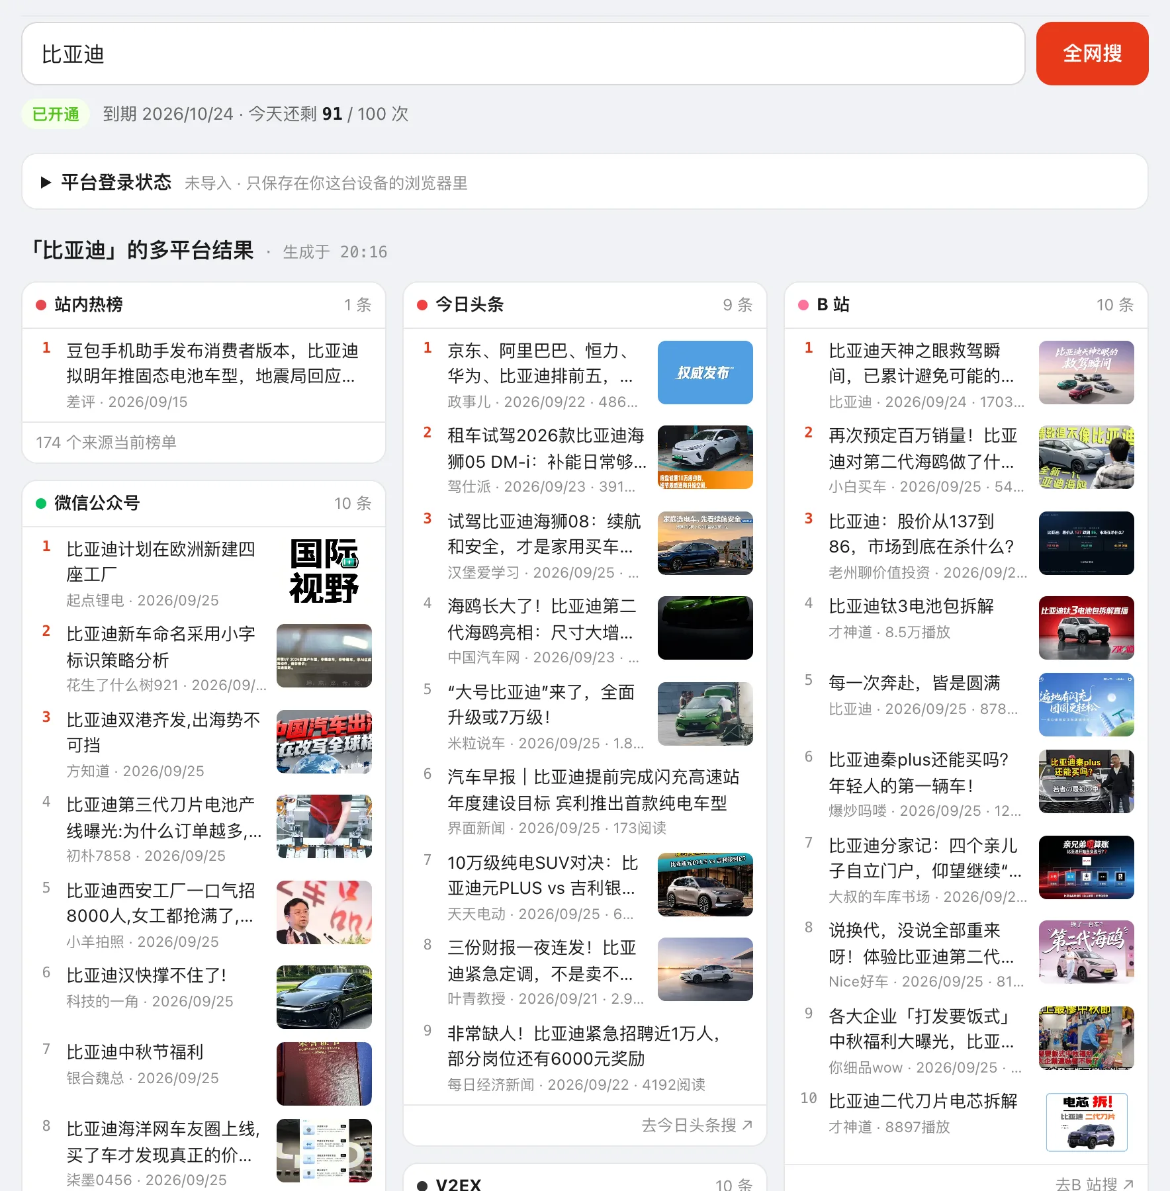Image resolution: width=1170 pixels, height=1191 pixels.
Task: Open article 比亚迪新车命名采用小字标识策略分析
Action: [161, 646]
